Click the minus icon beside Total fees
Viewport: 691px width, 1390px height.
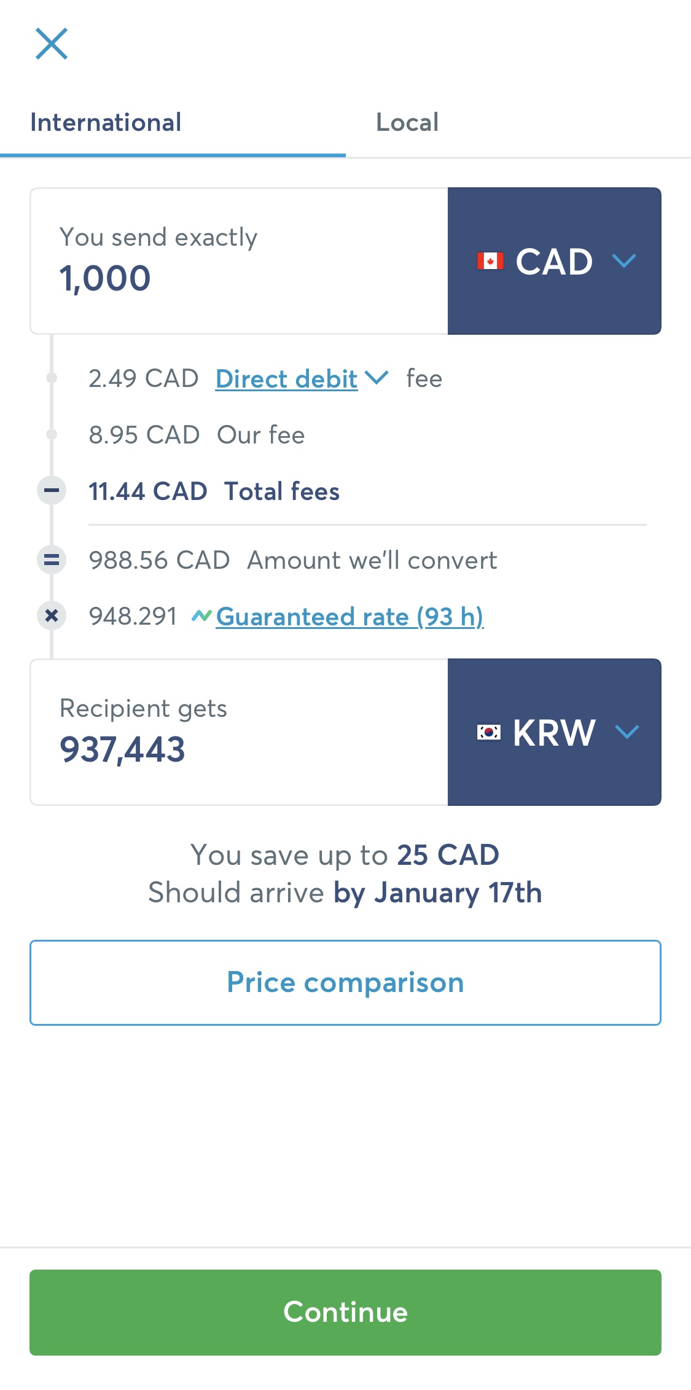pyautogui.click(x=52, y=491)
